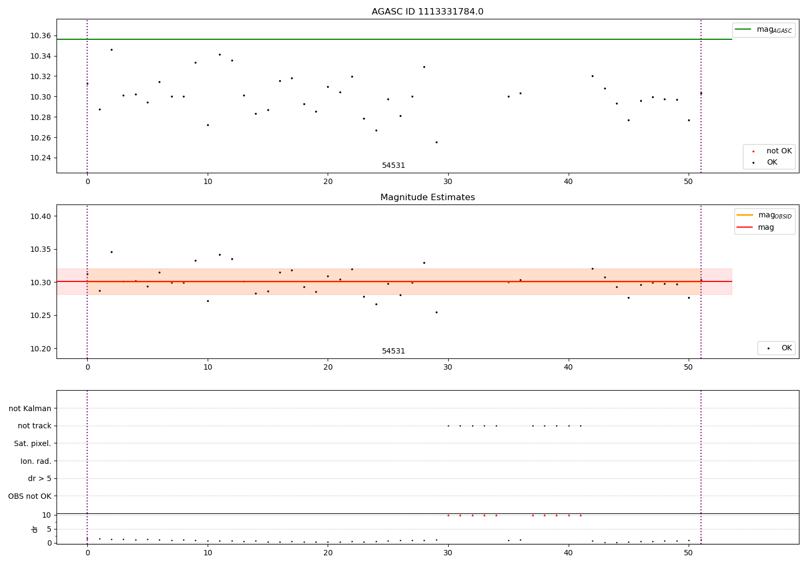Click the x-tick 30 under the top plot
The image size is (807, 565).
(448, 182)
